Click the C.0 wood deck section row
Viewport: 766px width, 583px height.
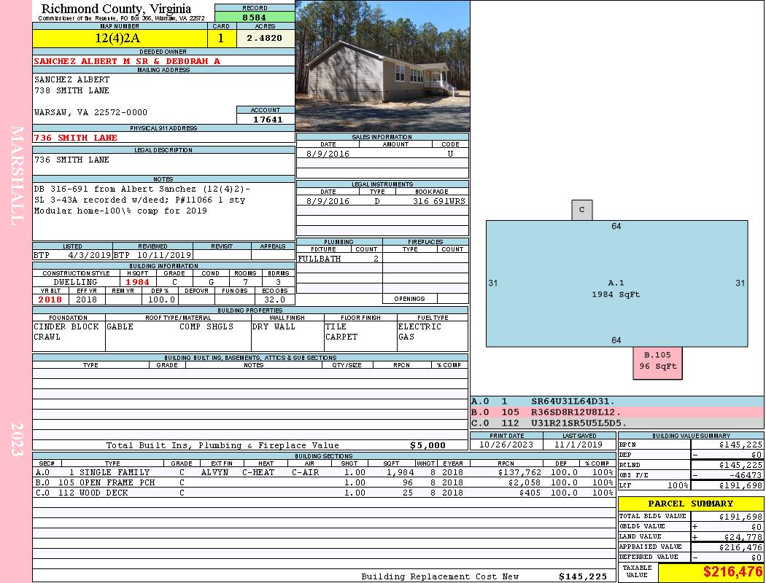[x=324, y=493]
